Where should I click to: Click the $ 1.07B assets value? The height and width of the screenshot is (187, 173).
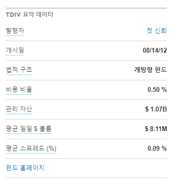156,109
